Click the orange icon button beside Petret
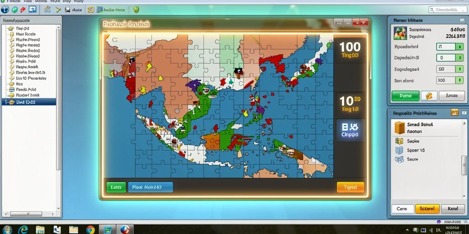The image size is (469, 234). click(429, 96)
